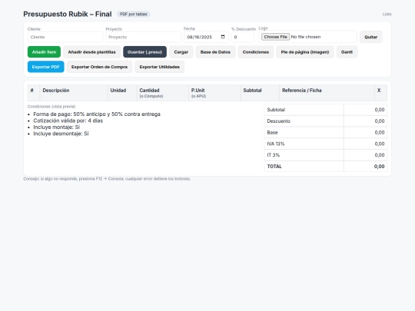Open Añadir desde plantillas
The image size is (415, 311).
[x=92, y=52]
